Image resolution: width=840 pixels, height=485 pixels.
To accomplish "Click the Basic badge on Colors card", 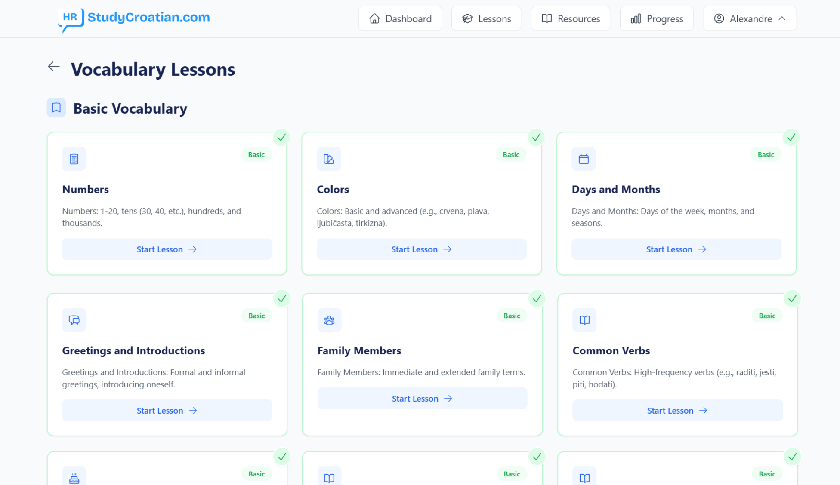I will [511, 155].
